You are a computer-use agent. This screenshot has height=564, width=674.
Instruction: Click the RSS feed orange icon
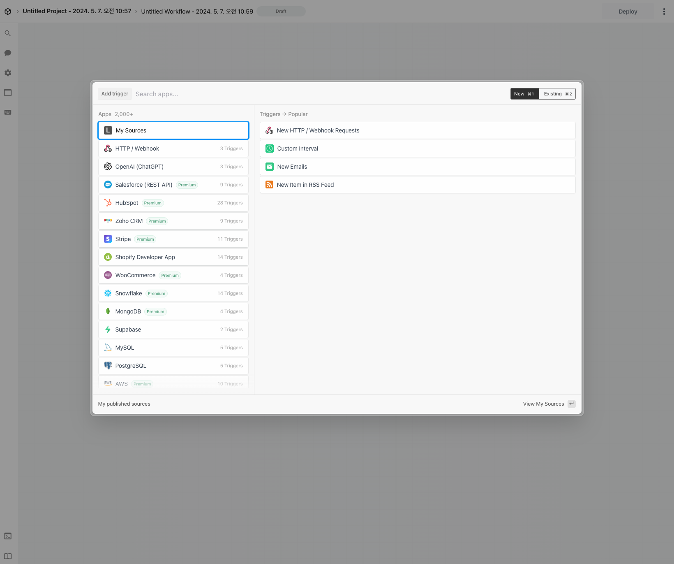(x=270, y=185)
